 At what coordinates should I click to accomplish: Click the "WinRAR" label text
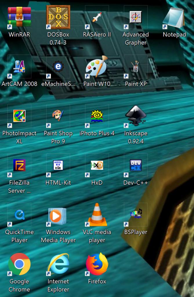[19, 35]
